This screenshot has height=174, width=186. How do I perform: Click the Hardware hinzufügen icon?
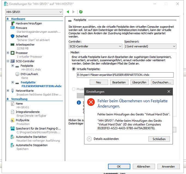[13, 23]
